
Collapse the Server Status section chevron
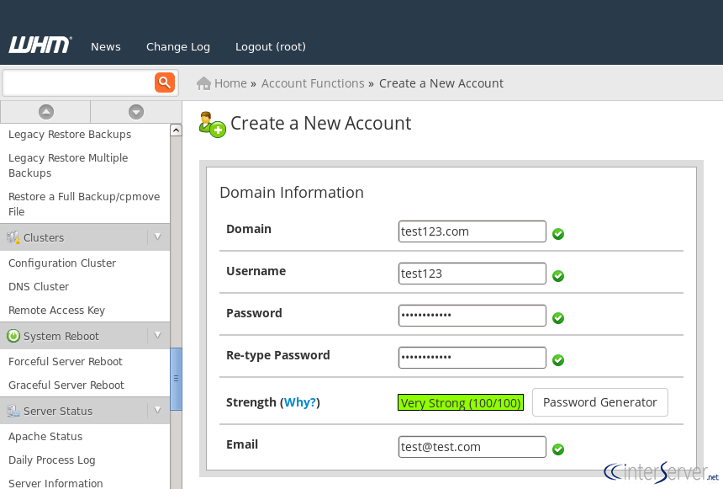pyautogui.click(x=158, y=410)
